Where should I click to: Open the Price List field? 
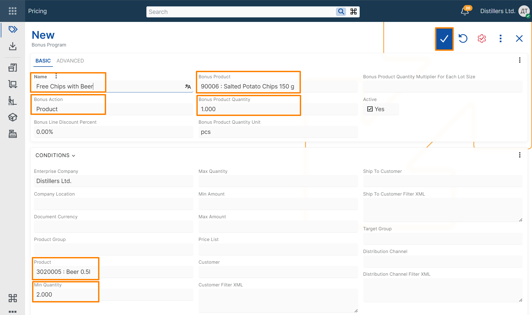[278, 249]
